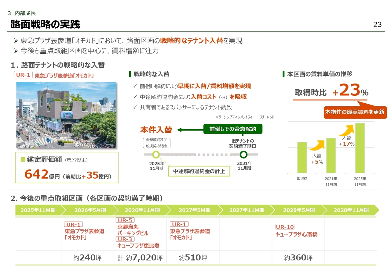Click the section label 3. 内部成長

22,13
